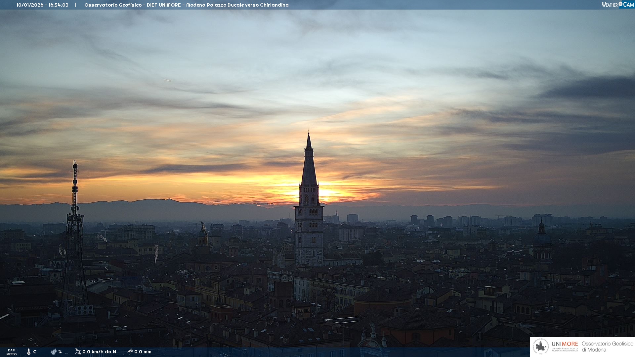Click the temperature C unit label
Viewport: 635px width, 357px height.
coord(35,352)
